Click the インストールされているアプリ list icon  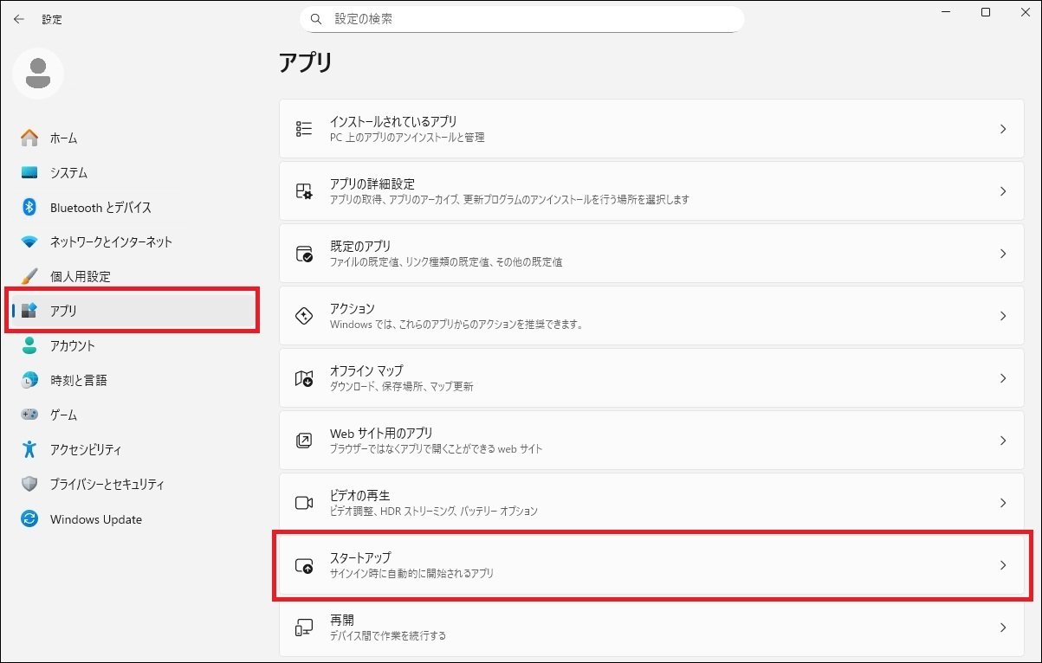click(x=304, y=129)
